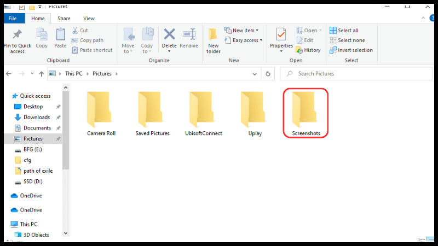Screen dimensions: 438x246
Task: Select the Screenshots folder
Action: click(306, 114)
